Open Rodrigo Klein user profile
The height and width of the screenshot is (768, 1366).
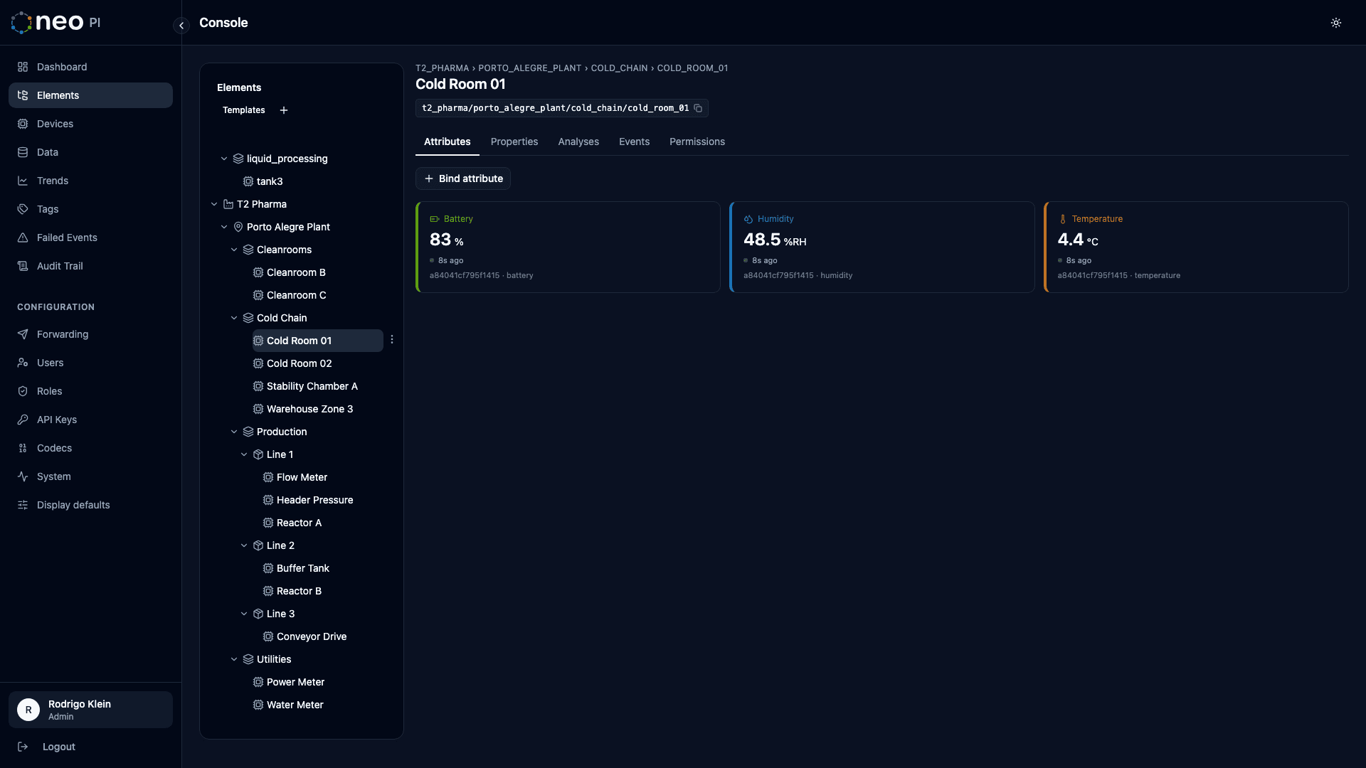coord(90,710)
